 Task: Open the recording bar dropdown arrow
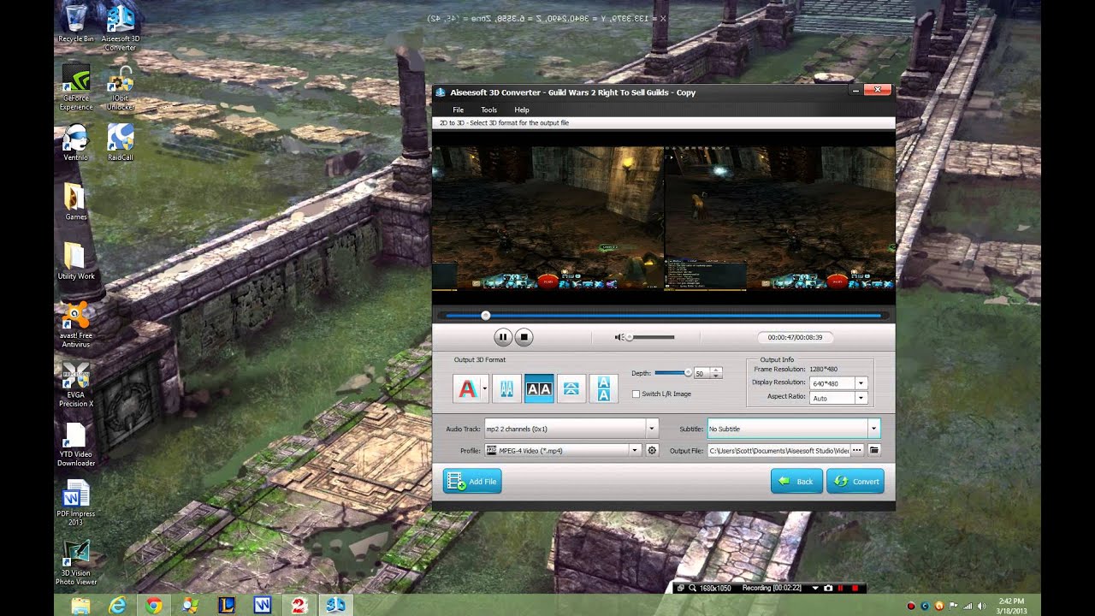pyautogui.click(x=815, y=589)
